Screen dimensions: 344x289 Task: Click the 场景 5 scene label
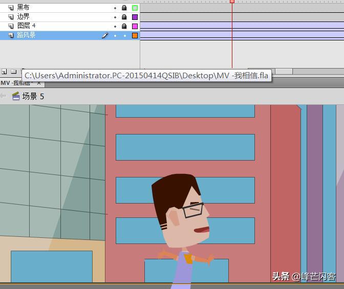[x=33, y=96]
